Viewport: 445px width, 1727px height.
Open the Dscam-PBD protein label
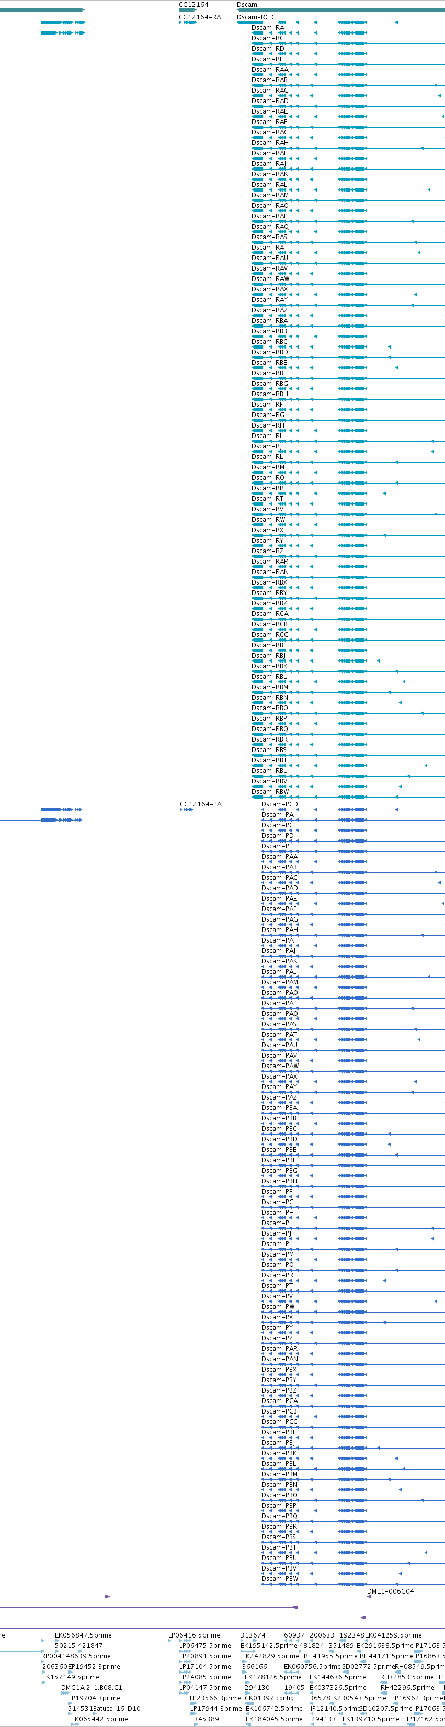[279, 1139]
